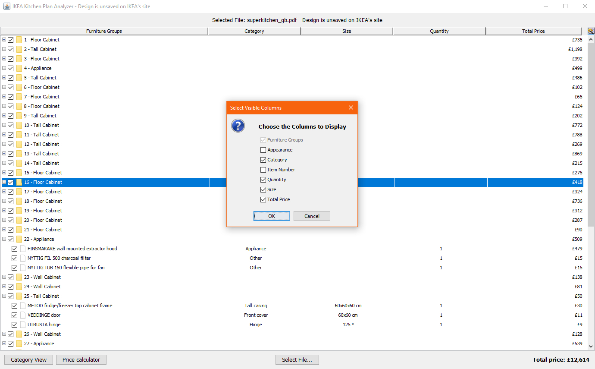Select row 21 - Floor Cabinet
The image size is (595, 369).
click(292, 230)
